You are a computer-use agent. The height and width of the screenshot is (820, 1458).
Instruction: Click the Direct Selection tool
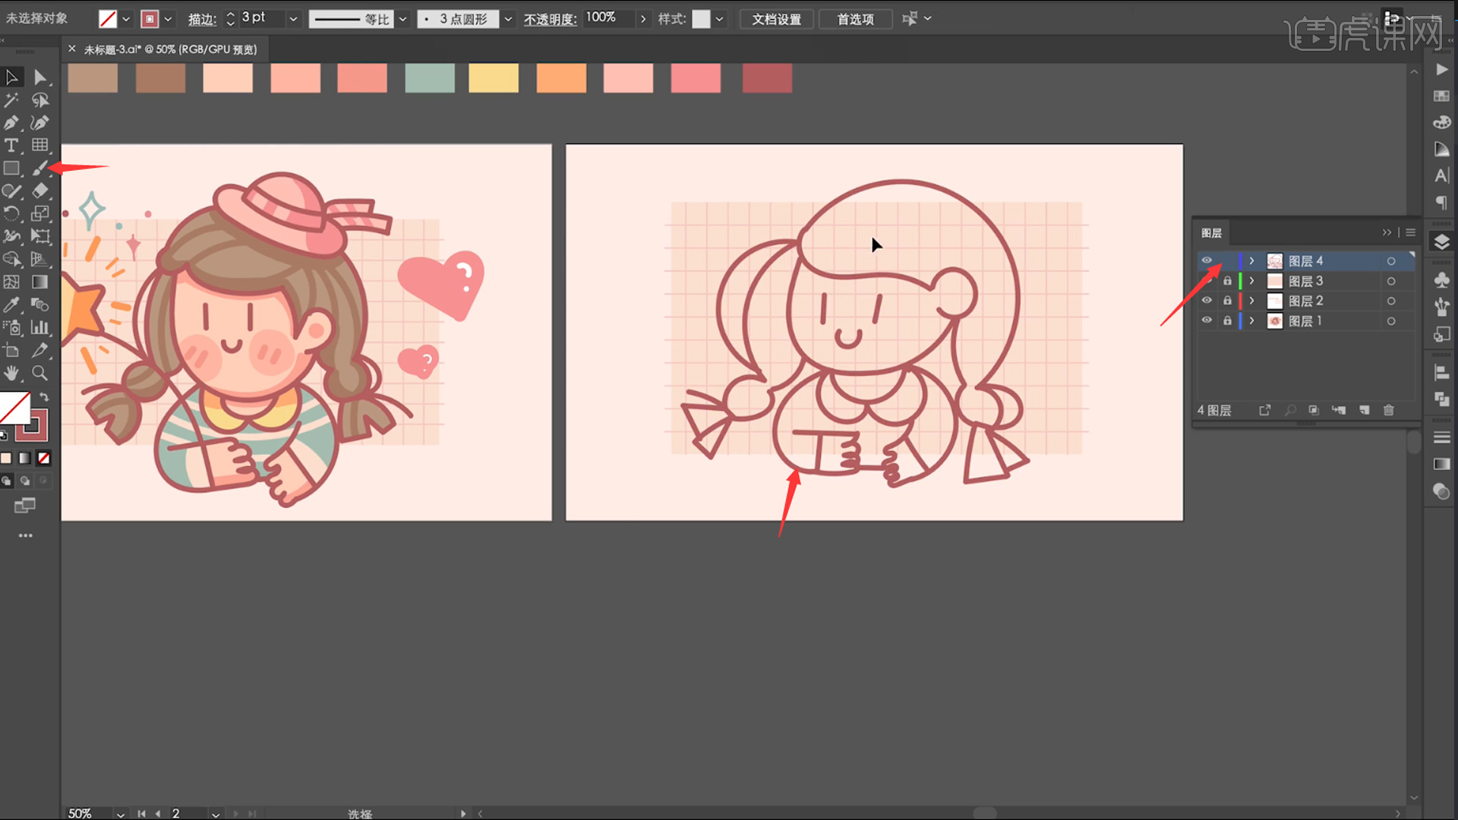39,77
